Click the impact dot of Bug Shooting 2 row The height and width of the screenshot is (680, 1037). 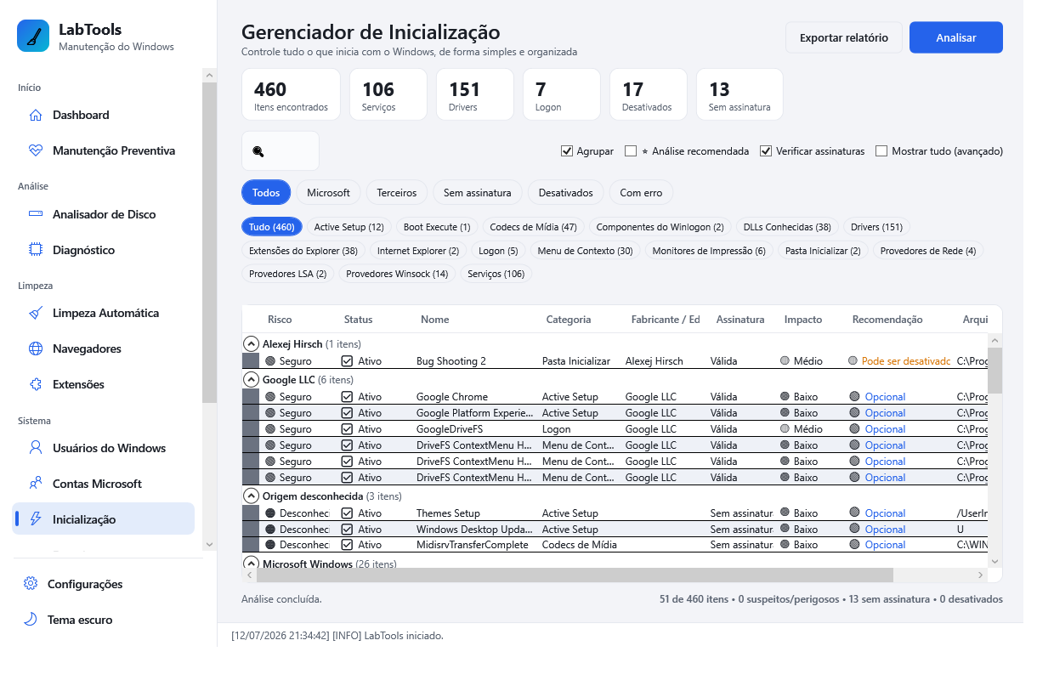pyautogui.click(x=785, y=361)
